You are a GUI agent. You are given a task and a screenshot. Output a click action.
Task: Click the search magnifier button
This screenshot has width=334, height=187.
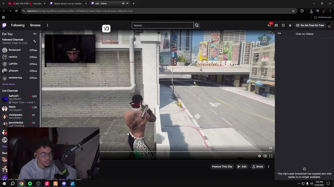197,25
